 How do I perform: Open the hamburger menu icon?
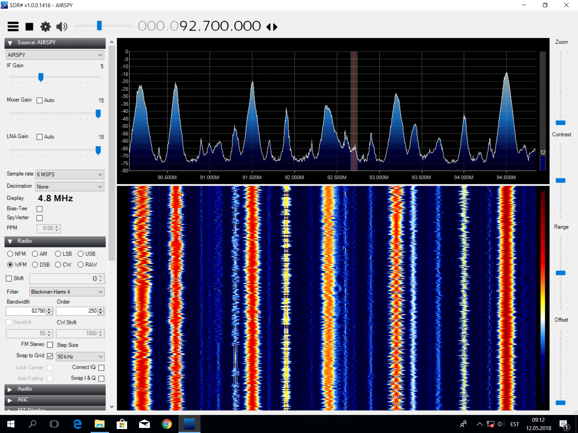(x=13, y=26)
